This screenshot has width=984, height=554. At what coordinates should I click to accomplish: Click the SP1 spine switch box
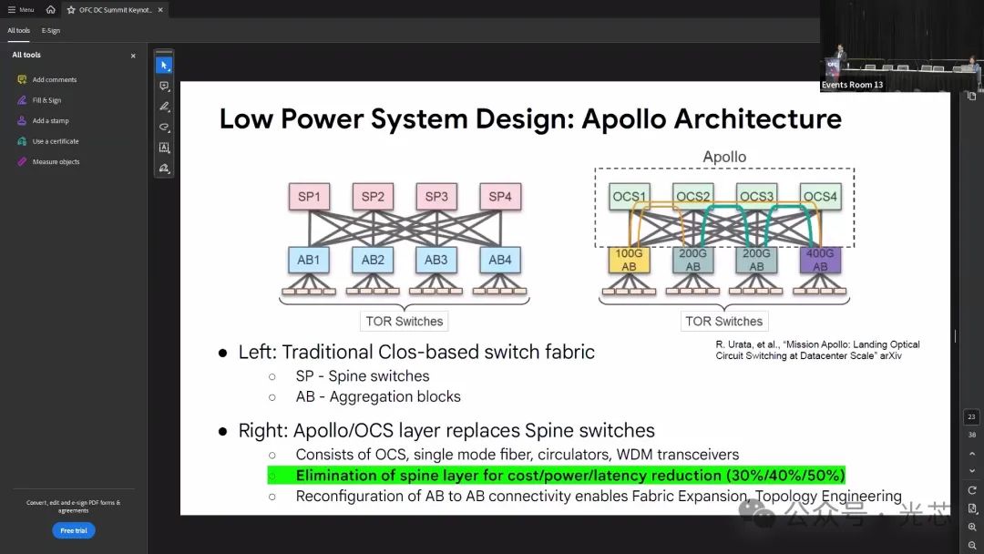coord(309,197)
